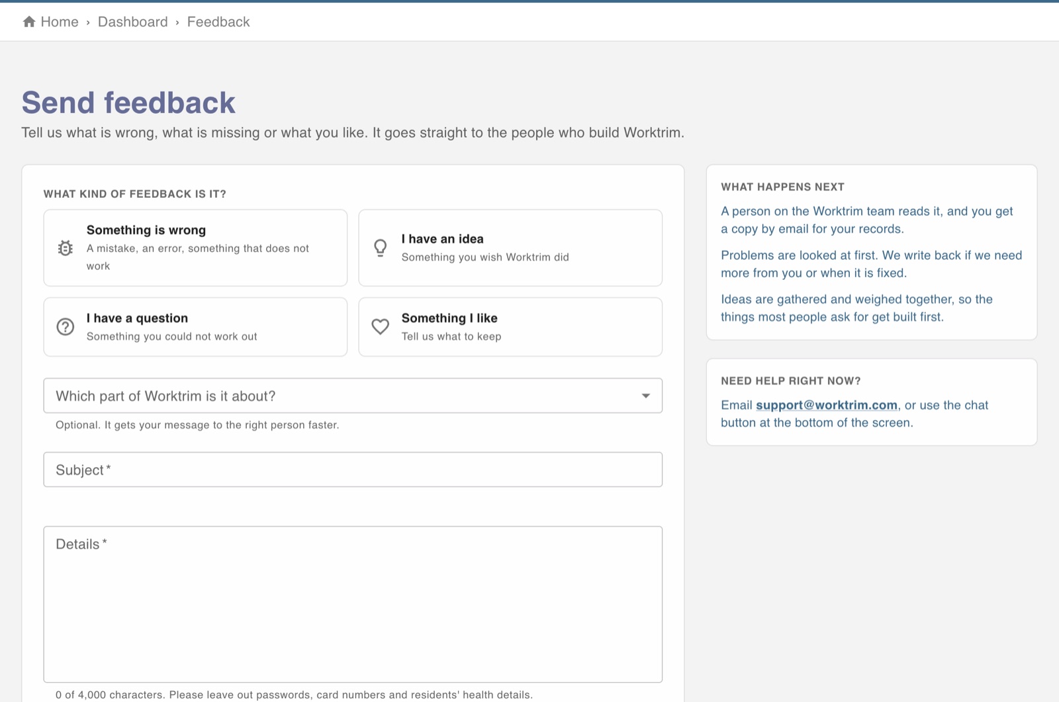The height and width of the screenshot is (702, 1059).
Task: Select the "Something is wrong" feedback type
Action: pos(195,248)
